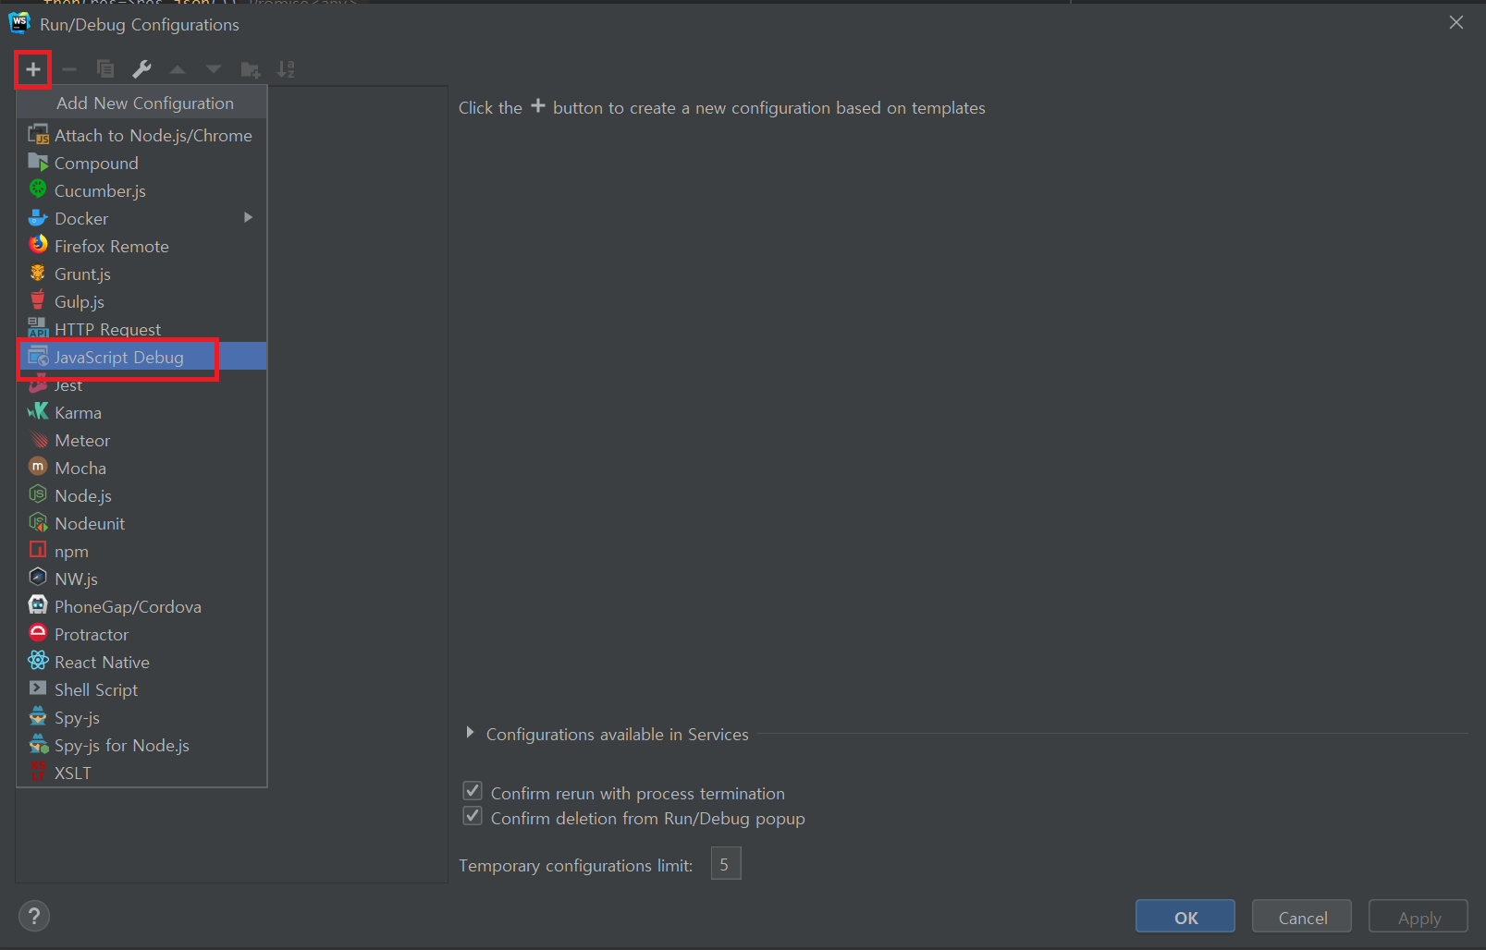Click the Protractor red icon
The width and height of the screenshot is (1486, 950).
[38, 633]
